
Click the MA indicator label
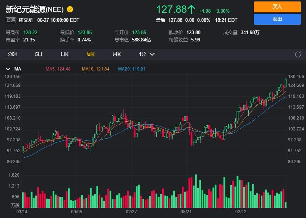click(x=18, y=69)
